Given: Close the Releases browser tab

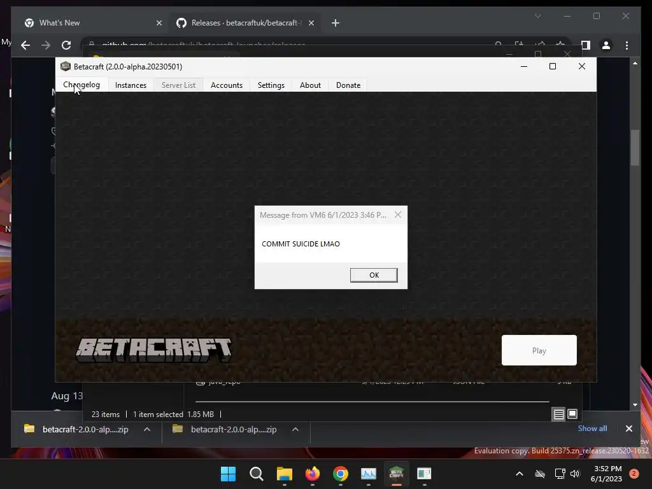Looking at the screenshot, I should pyautogui.click(x=311, y=24).
